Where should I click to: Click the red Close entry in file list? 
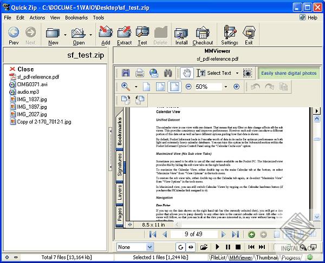22,69
